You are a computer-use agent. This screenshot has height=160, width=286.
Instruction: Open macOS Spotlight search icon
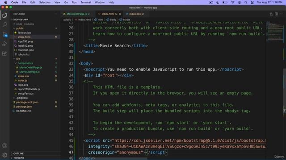point(246,2)
